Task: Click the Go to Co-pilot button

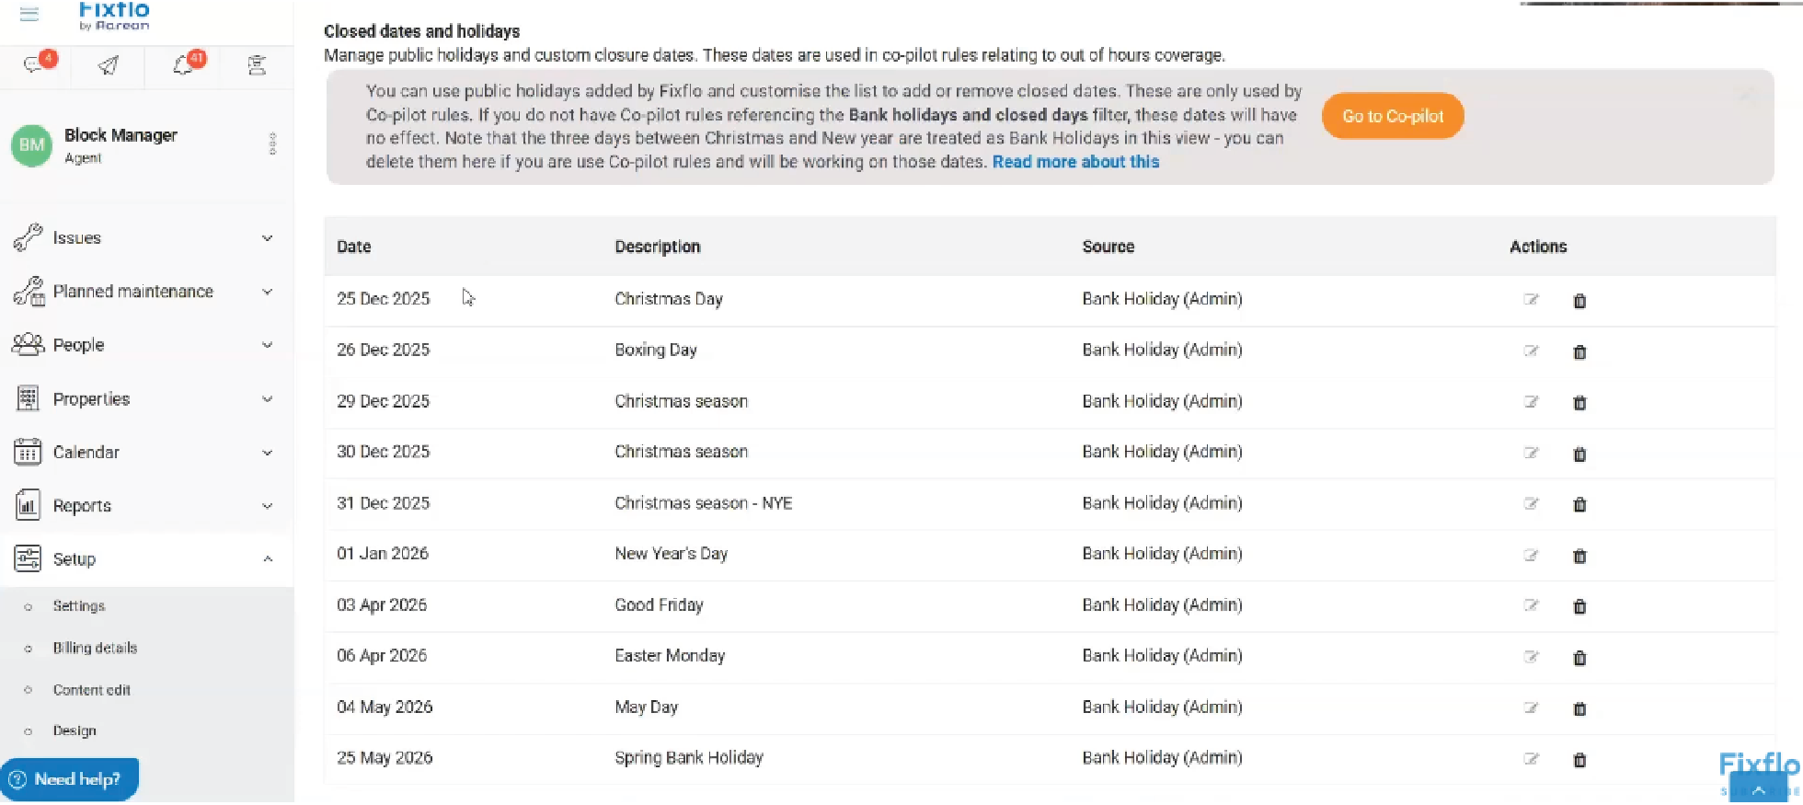Action: point(1392,116)
